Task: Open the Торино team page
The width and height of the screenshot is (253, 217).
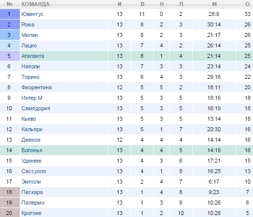Action: pyautogui.click(x=30, y=77)
